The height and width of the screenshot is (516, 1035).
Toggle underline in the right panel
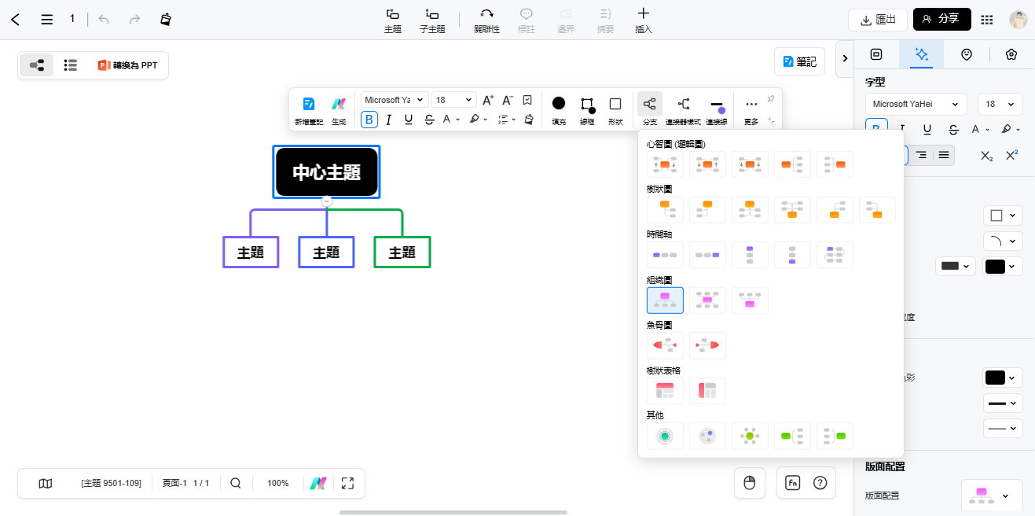click(x=927, y=130)
